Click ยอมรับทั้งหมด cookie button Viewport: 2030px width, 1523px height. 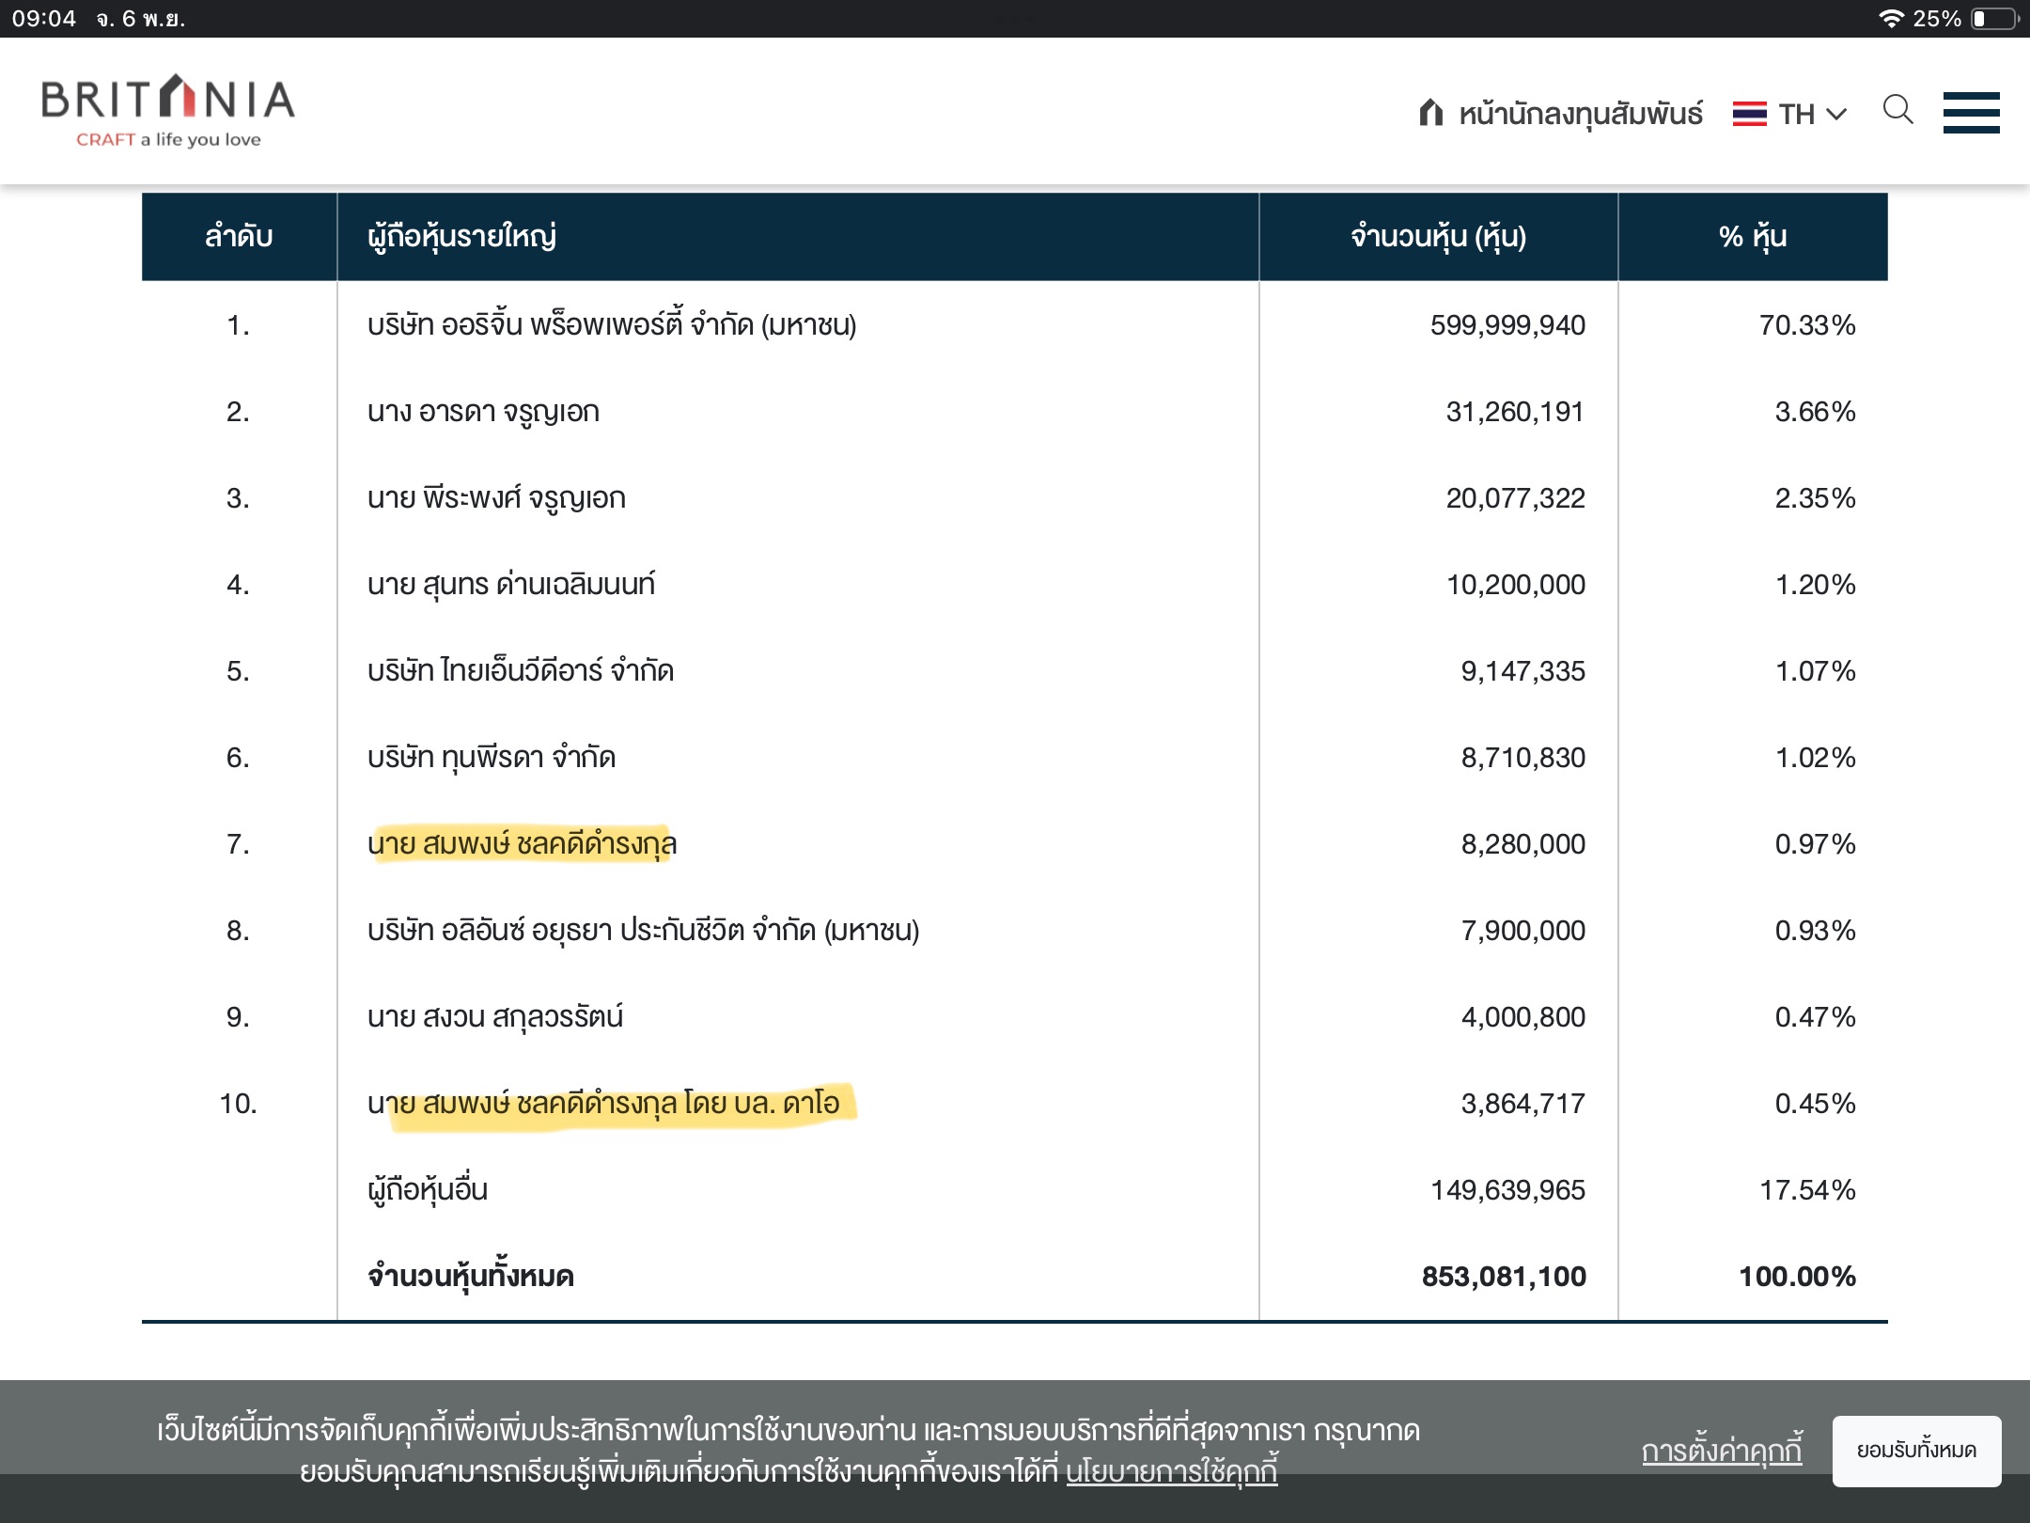coord(1915,1451)
